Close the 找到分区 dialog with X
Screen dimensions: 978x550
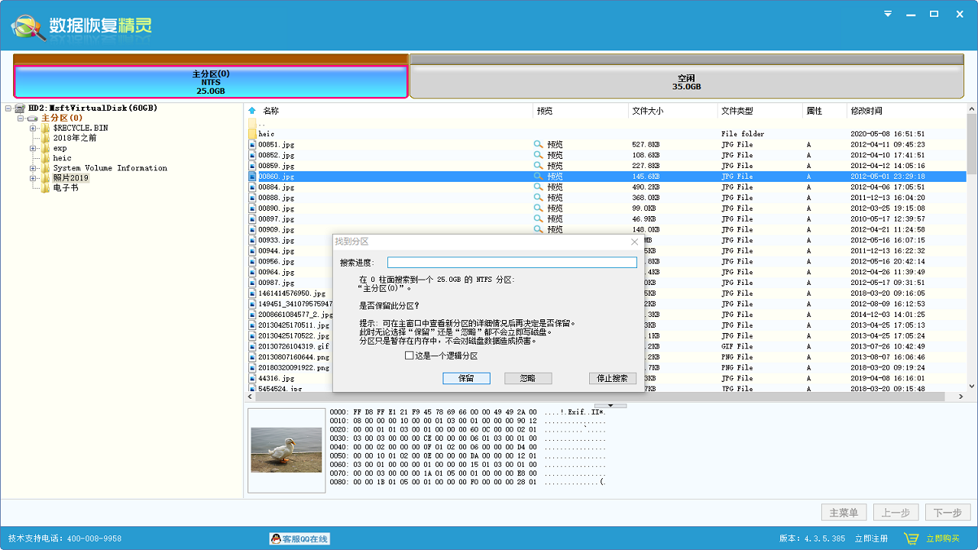634,241
